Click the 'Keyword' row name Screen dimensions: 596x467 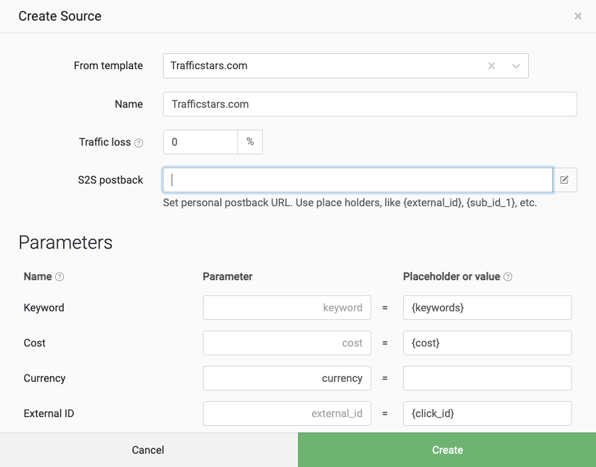(44, 307)
